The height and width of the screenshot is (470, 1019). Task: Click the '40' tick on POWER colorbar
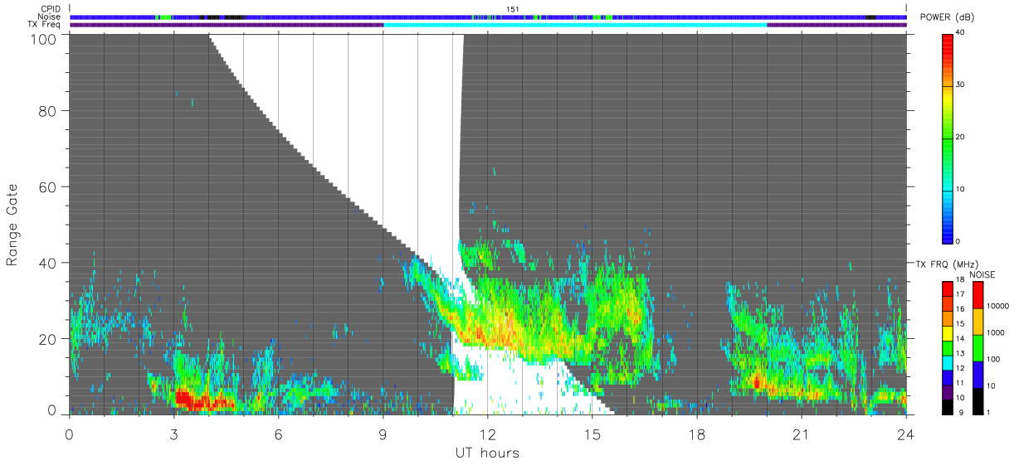[959, 32]
